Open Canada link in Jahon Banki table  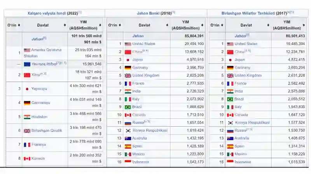[139, 115]
